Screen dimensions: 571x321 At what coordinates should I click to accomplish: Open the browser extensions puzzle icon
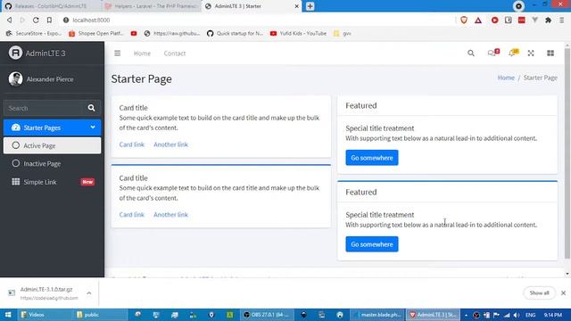tap(548, 21)
